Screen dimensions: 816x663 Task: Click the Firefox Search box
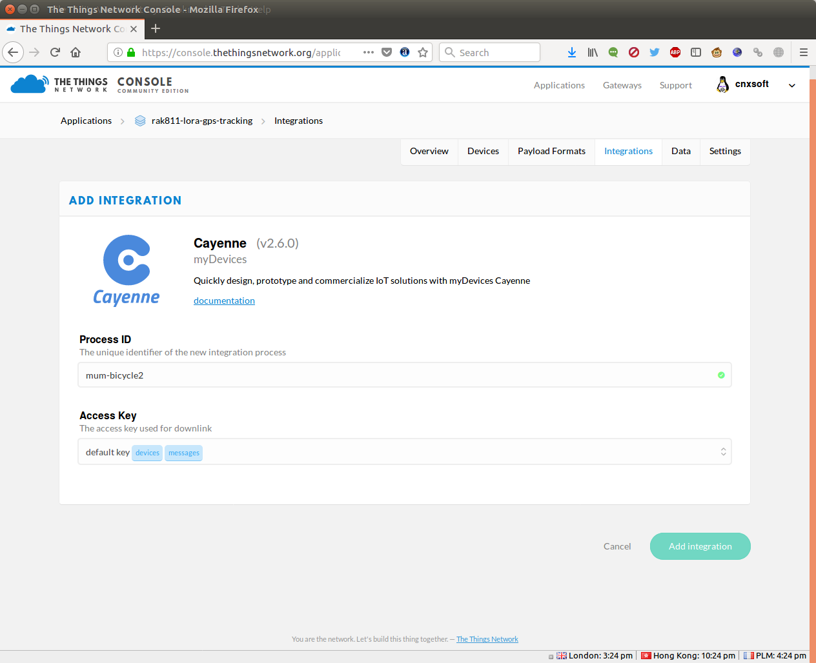(x=490, y=52)
